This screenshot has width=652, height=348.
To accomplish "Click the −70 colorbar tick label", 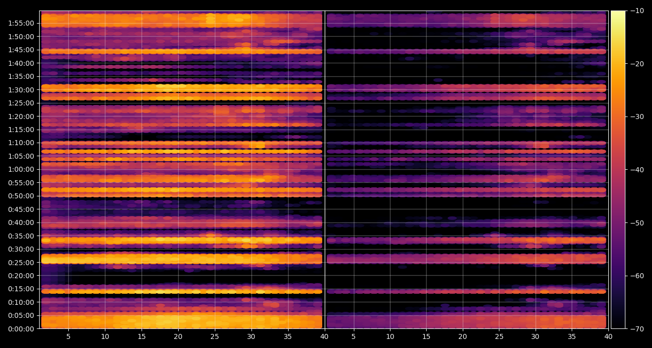I will 637,329.
